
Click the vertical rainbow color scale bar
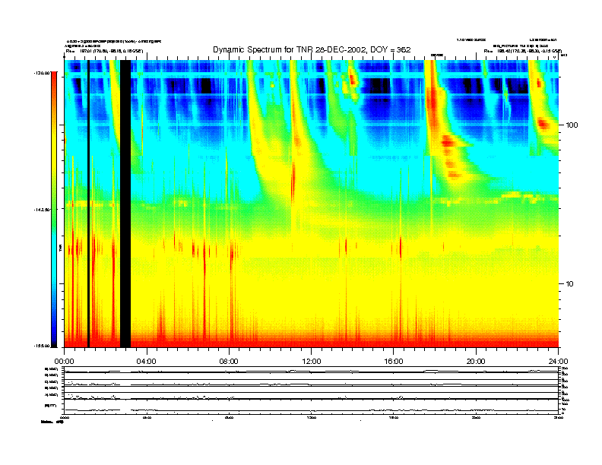tap(54, 209)
